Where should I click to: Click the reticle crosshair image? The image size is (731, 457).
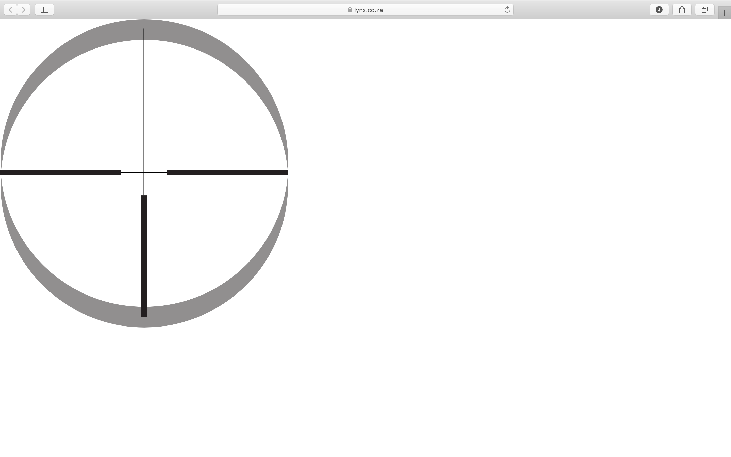[x=144, y=173]
